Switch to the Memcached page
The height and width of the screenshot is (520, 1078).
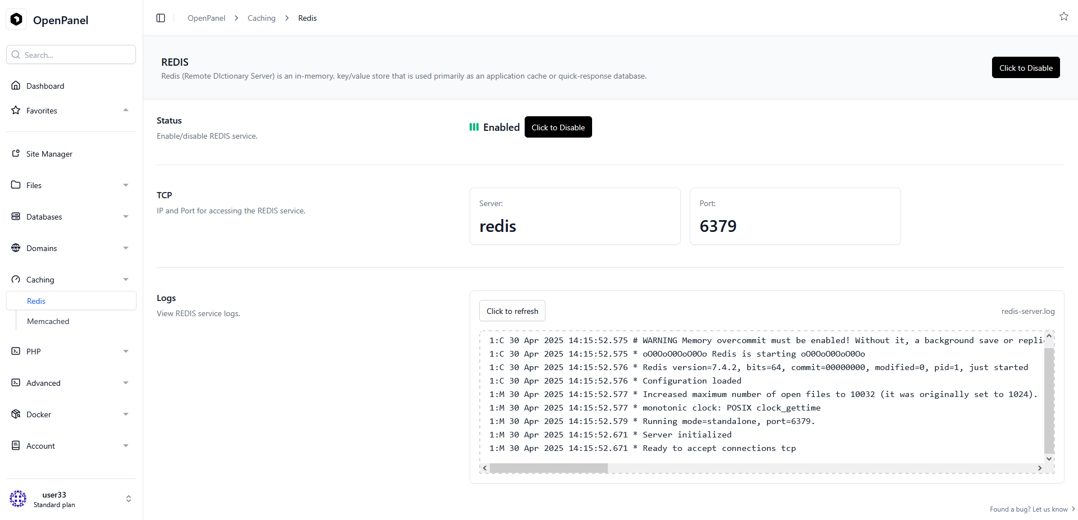point(48,321)
